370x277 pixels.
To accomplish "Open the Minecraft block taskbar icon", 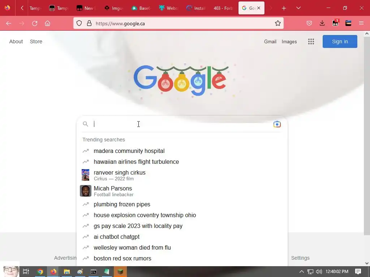I will coord(120,272).
